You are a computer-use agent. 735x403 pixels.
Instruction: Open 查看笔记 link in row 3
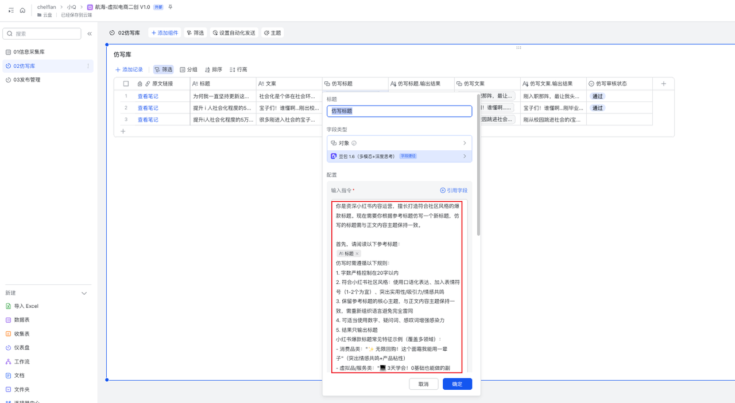pyautogui.click(x=148, y=120)
